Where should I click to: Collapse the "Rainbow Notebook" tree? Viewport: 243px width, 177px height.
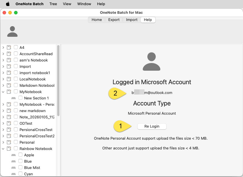click(x=3, y=149)
